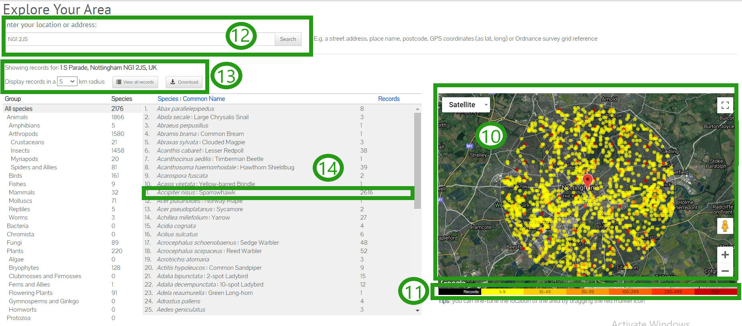Click the View all records button
This screenshot has width=742, height=326.
pos(135,82)
